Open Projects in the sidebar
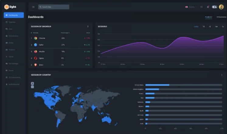Image resolution: width=227 pixels, height=134 pixels. [x=12, y=50]
